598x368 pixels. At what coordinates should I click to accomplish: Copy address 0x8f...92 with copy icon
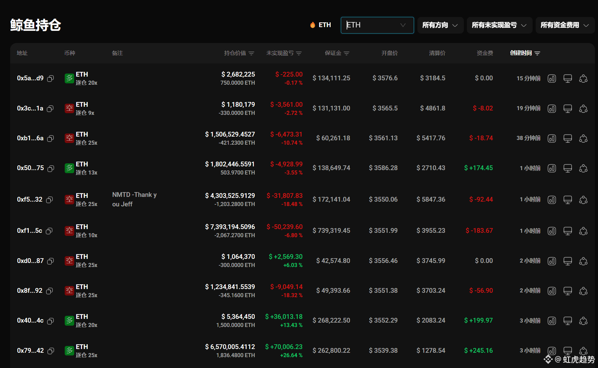point(49,291)
